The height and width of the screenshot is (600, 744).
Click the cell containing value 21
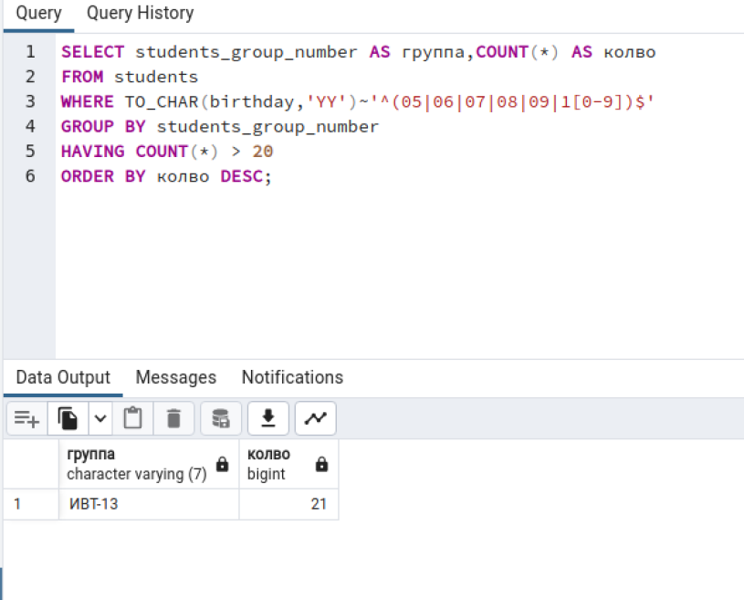click(x=288, y=503)
